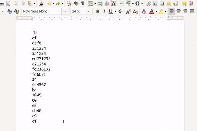Click the justified alignment button
197x131 pixels.
tap(192, 12)
